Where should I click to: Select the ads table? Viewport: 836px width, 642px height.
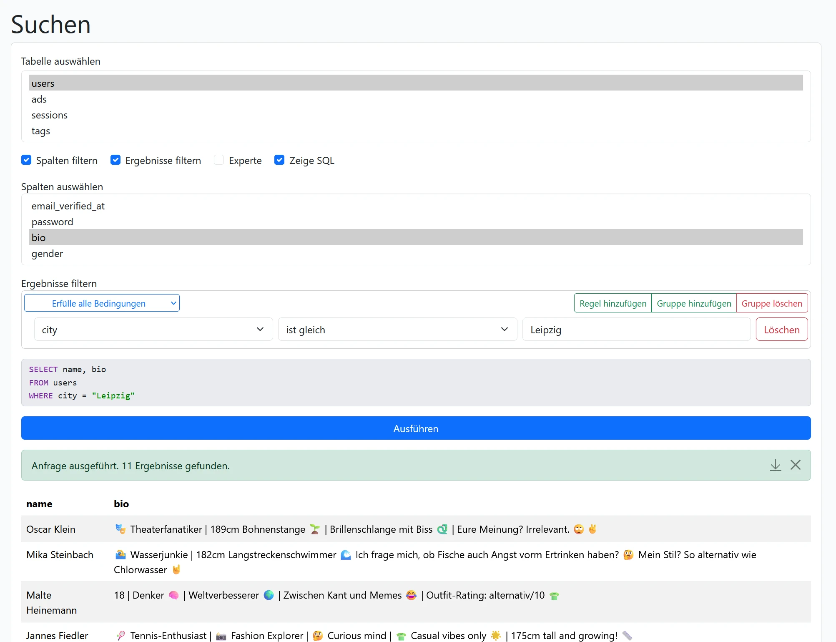click(x=416, y=99)
